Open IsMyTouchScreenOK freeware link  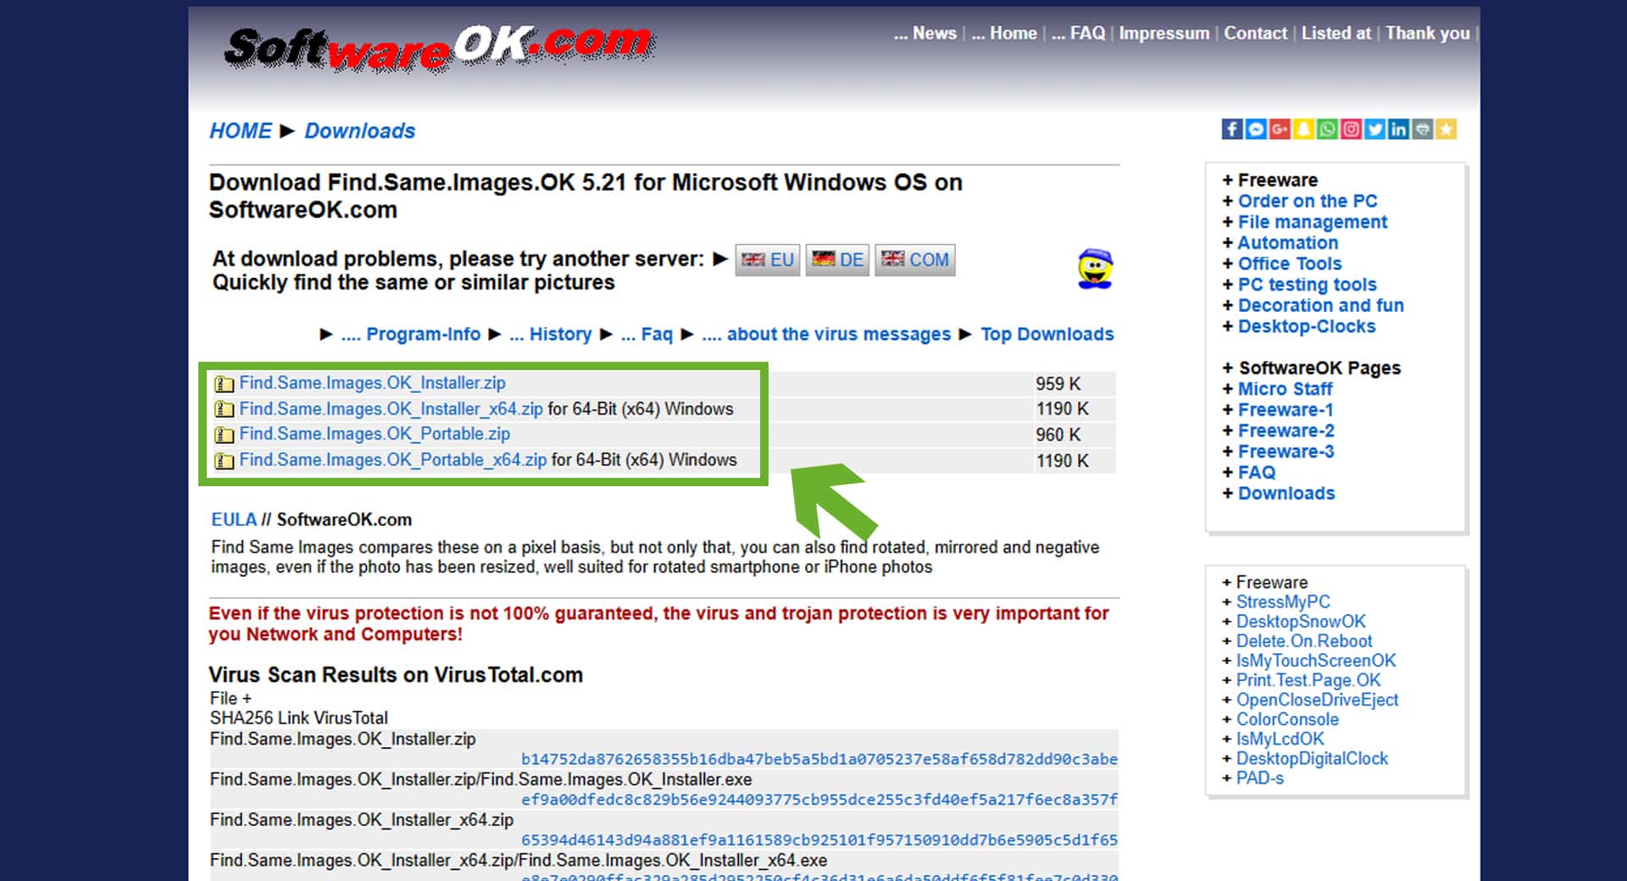1316,661
